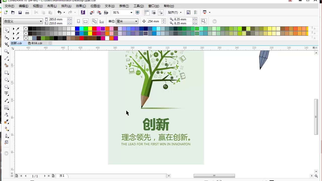The height and width of the screenshot is (181, 322).
Task: Click the Open file folder icon
Action: [x=13, y=13]
